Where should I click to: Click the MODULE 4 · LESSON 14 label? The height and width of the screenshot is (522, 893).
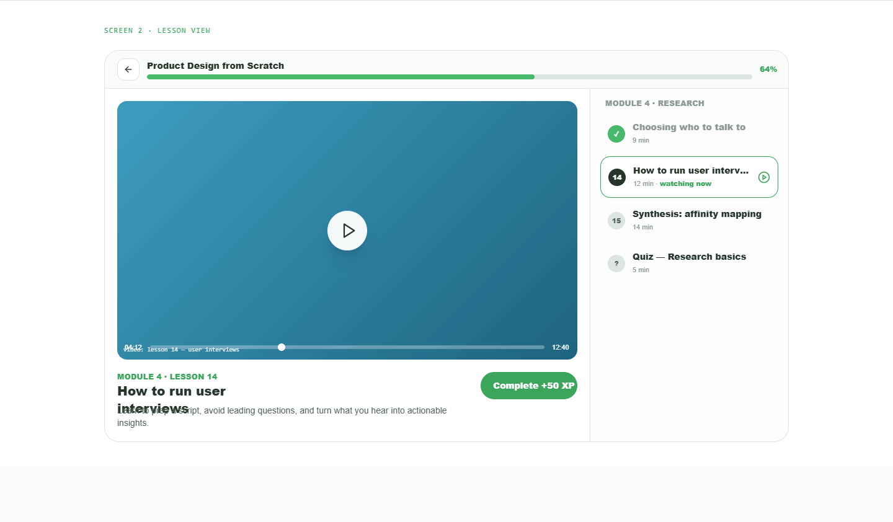[167, 377]
